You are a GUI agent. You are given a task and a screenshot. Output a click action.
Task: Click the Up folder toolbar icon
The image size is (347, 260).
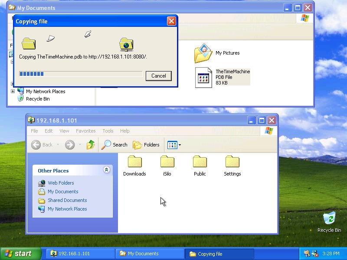(91, 145)
